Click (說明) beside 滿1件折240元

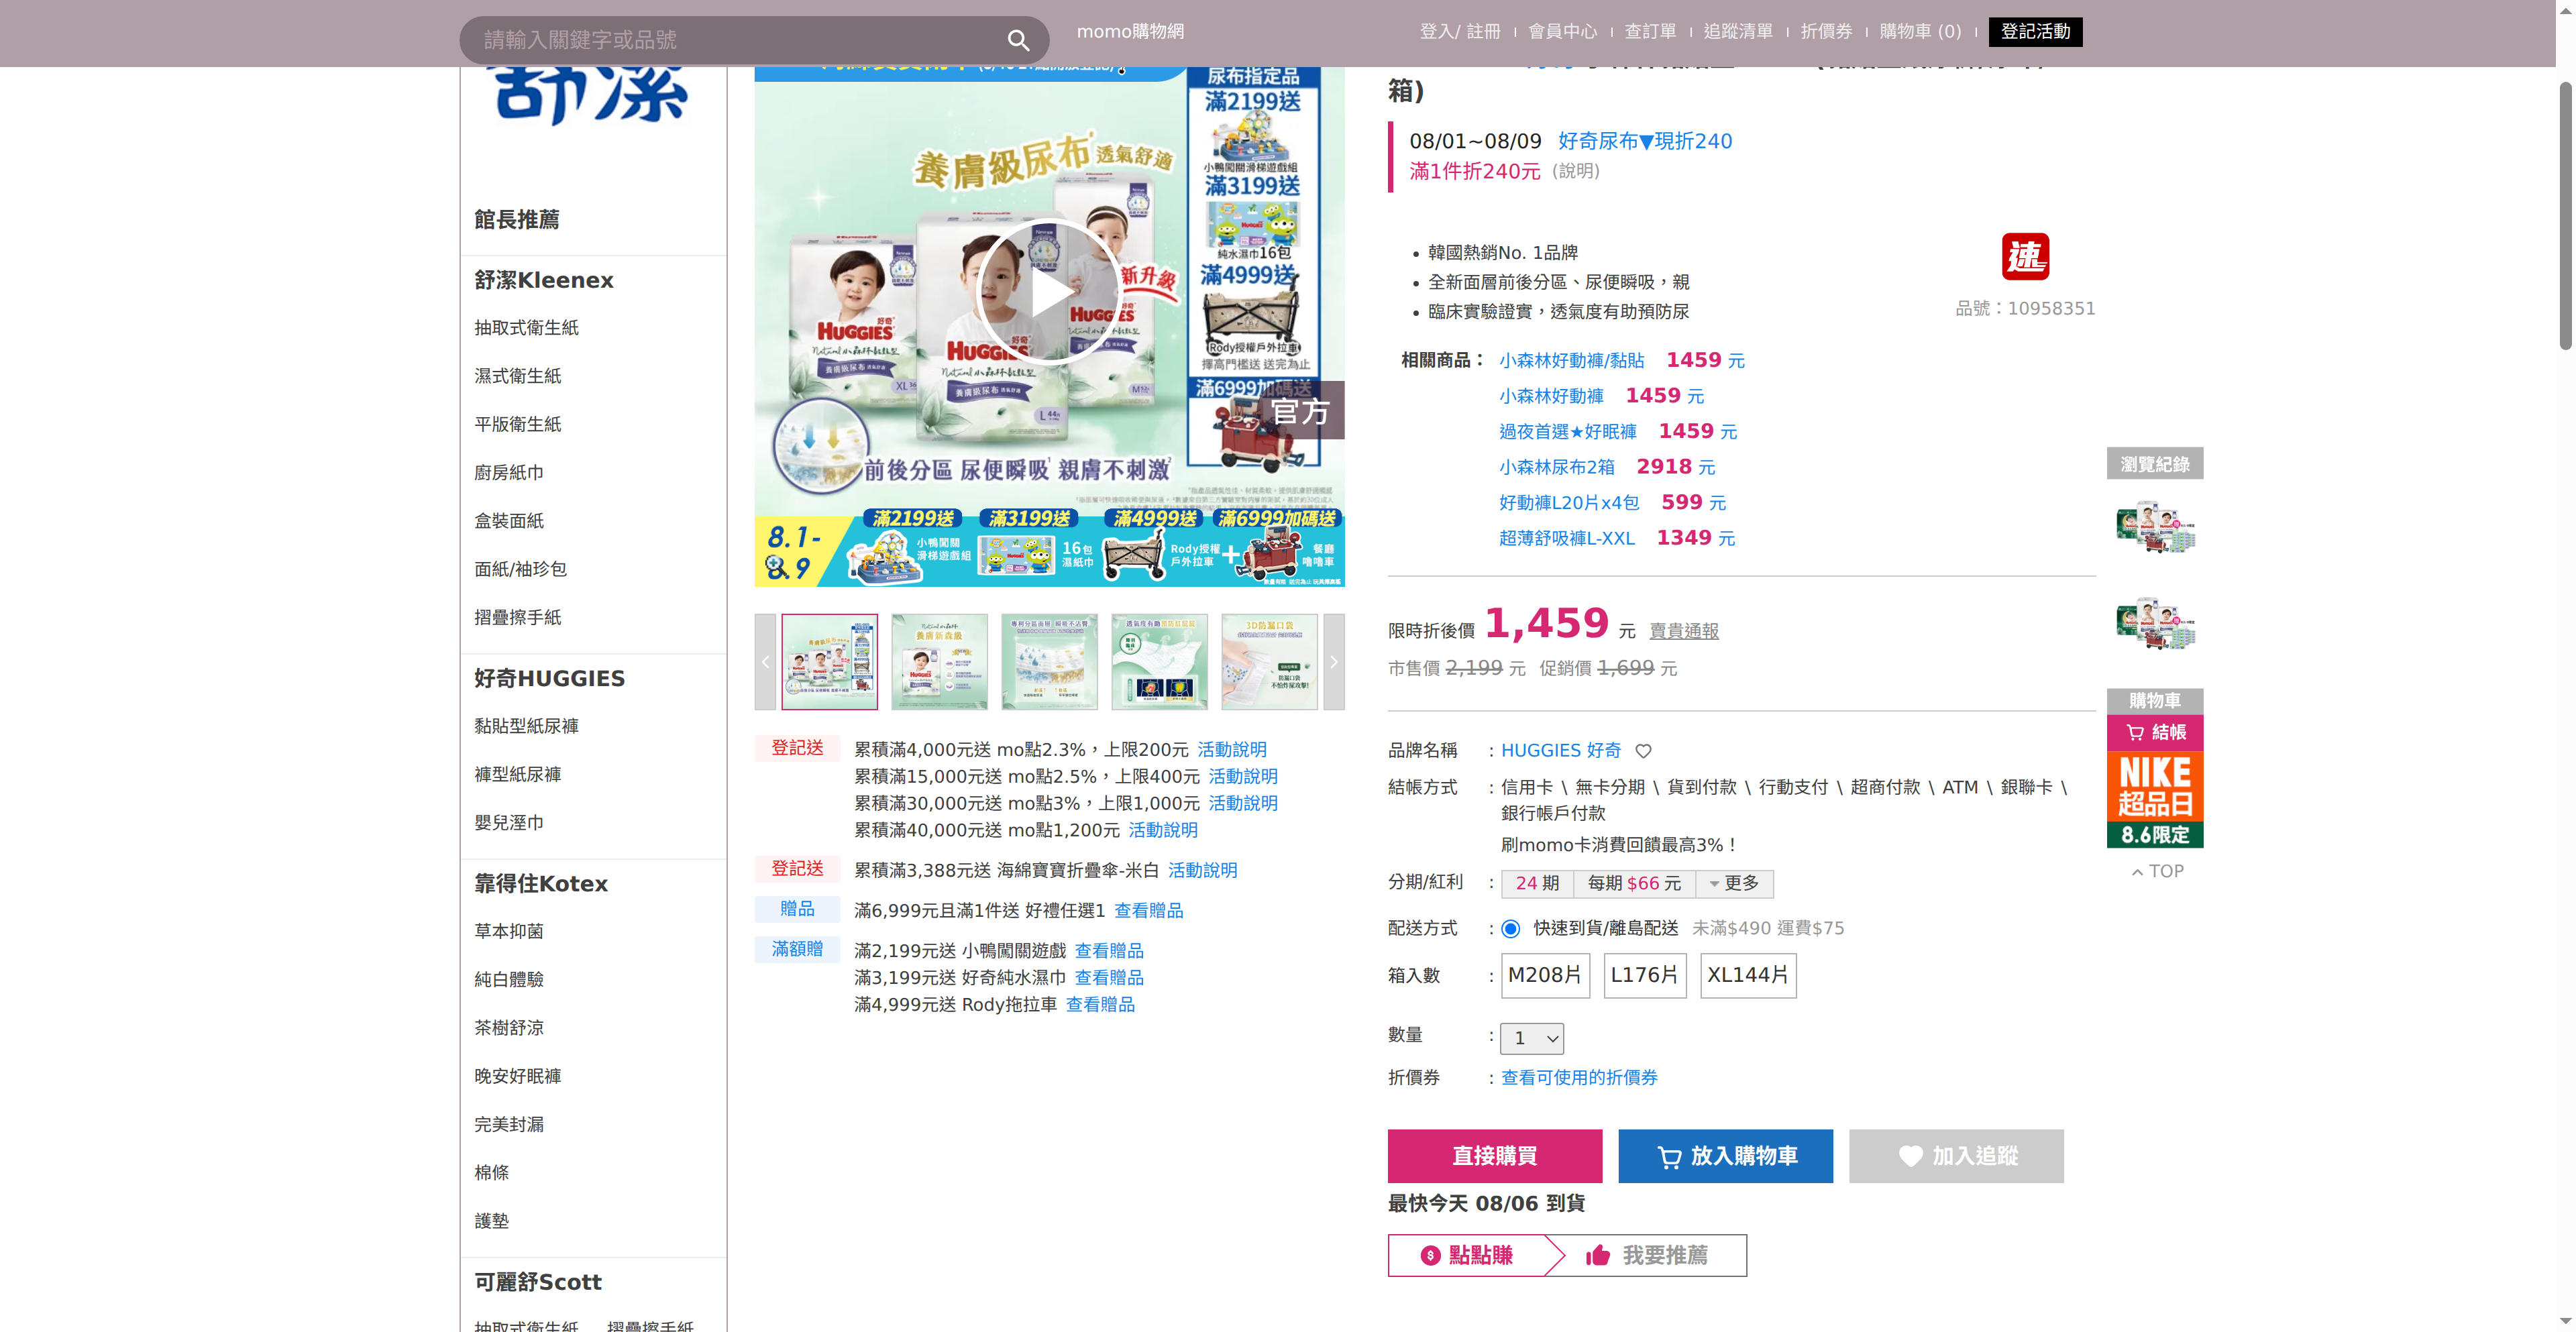(x=1576, y=171)
